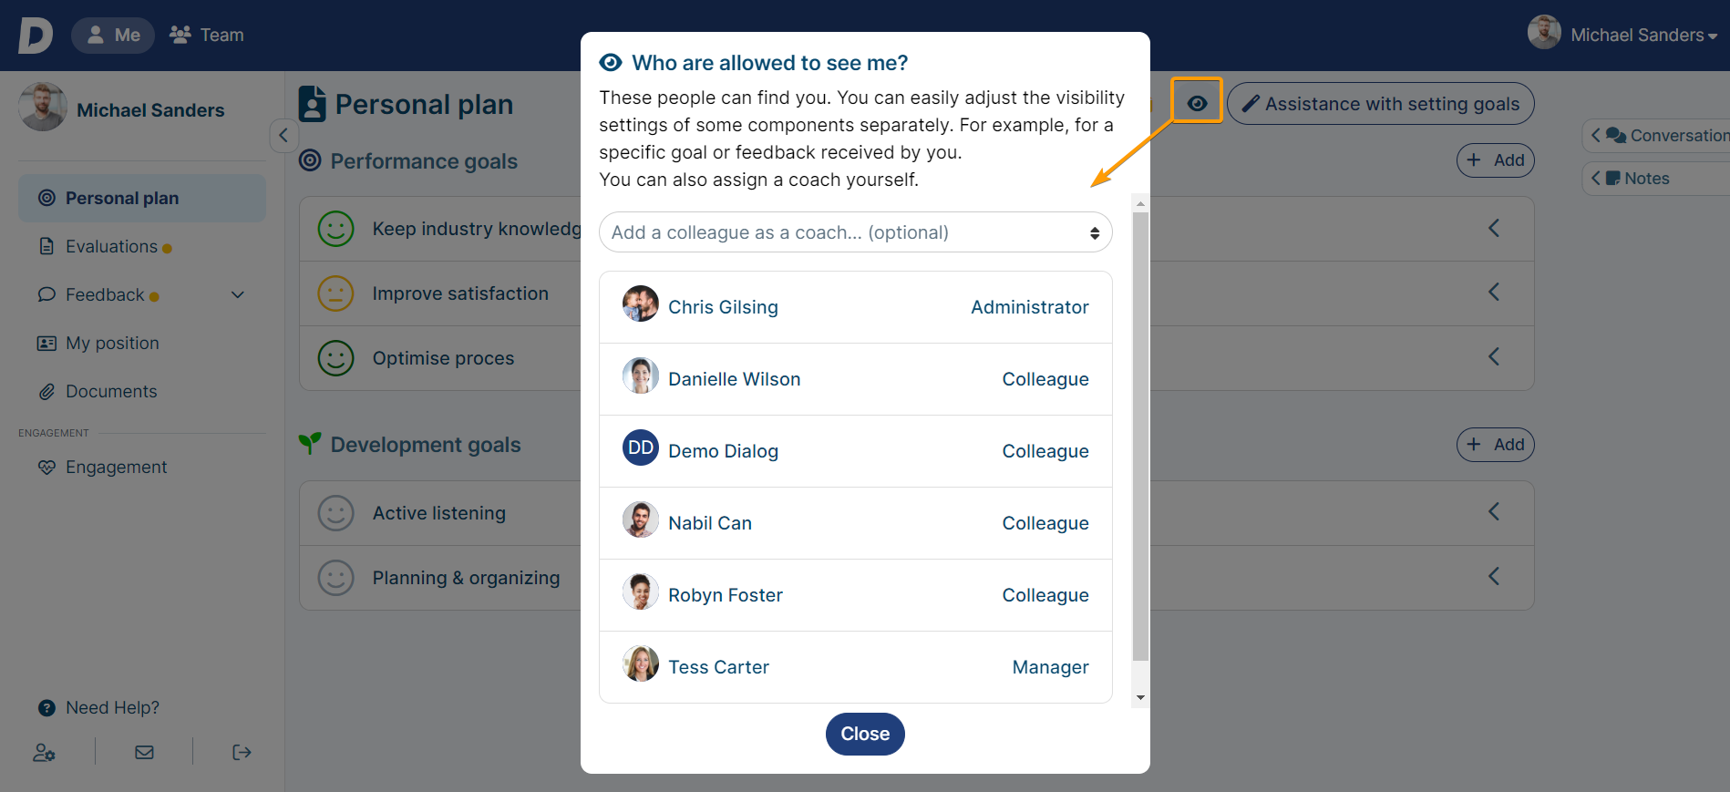Expand the Feedback submenu chevron
Image resolution: width=1730 pixels, height=792 pixels.
point(238,294)
